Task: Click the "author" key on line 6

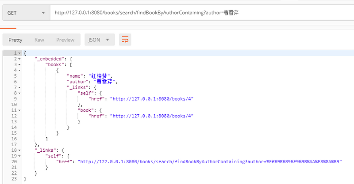Action: click(77, 82)
